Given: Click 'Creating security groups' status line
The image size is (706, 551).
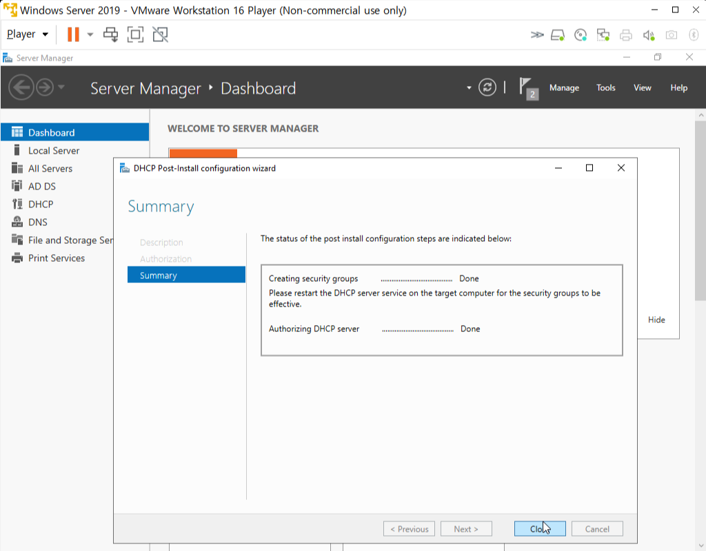Looking at the screenshot, I should (374, 278).
